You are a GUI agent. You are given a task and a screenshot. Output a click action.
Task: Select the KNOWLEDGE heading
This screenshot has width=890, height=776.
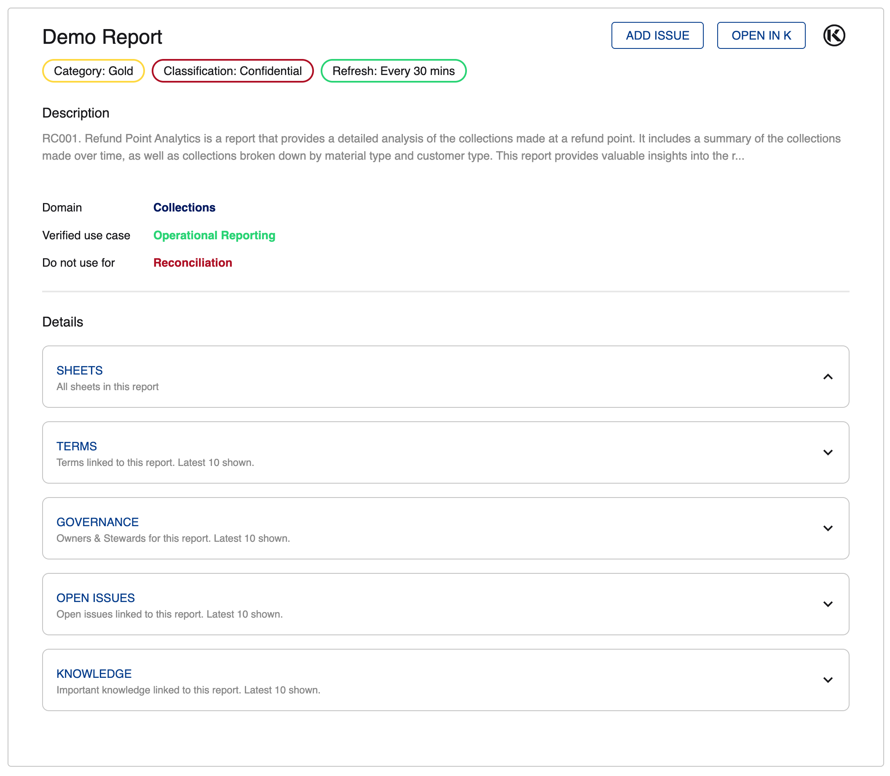pyautogui.click(x=94, y=673)
